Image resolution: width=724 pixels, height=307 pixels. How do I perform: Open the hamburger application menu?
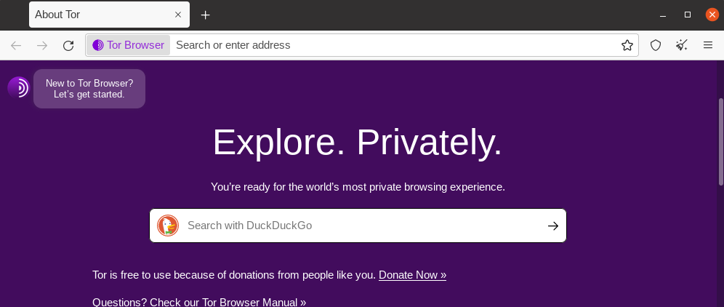tap(708, 45)
